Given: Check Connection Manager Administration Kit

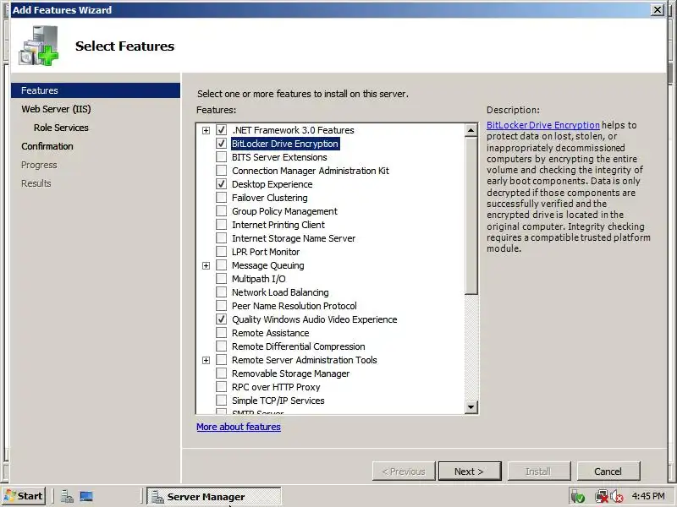Looking at the screenshot, I should tap(221, 171).
